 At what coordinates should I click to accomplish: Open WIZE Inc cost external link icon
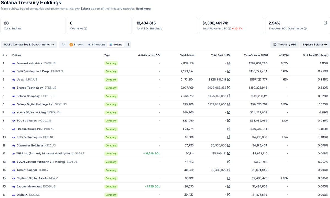point(228,153)
